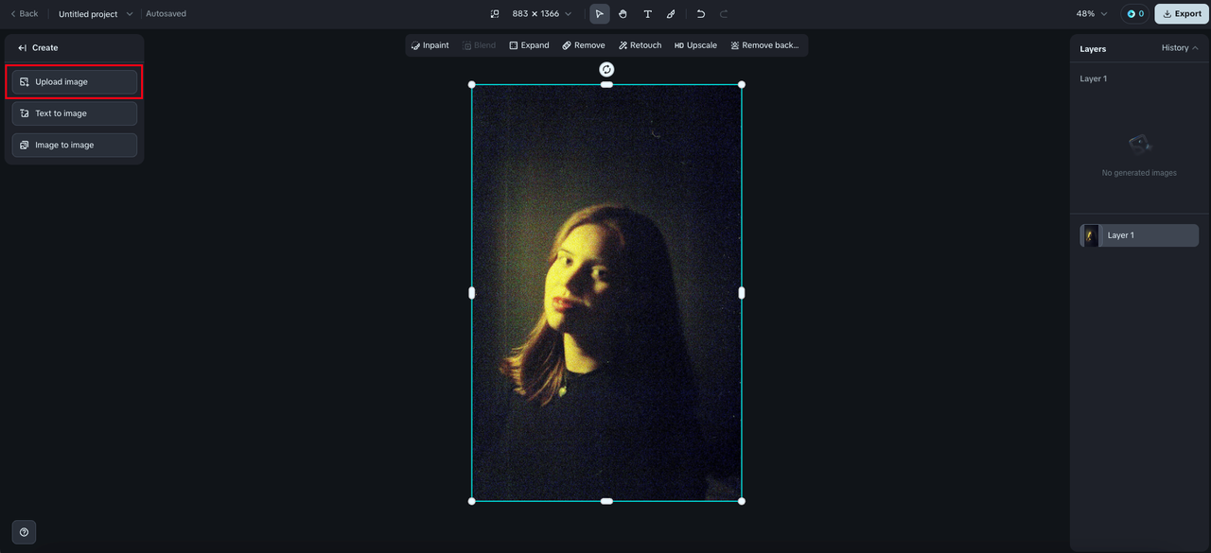The image size is (1211, 553).
Task: Open canvas size 883 × 1366 dropdown
Action: [541, 14]
